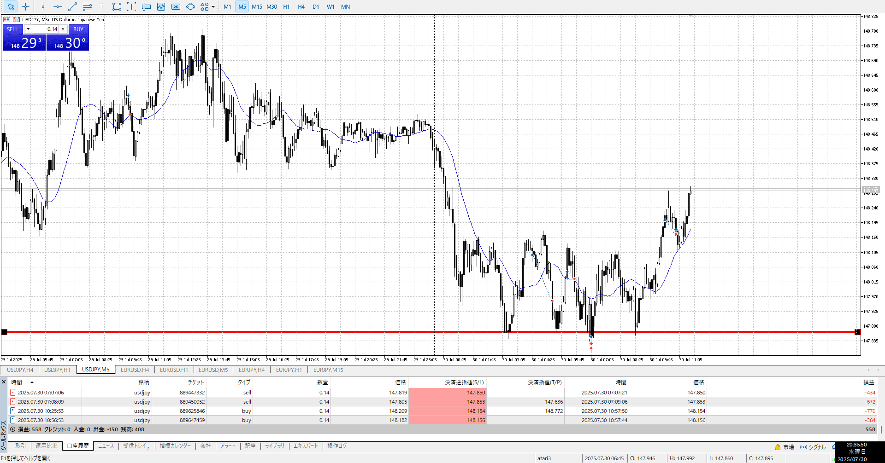Select the shapes/rectangle drawing tool
Image resolution: width=885 pixels, height=463 pixels.
pyautogui.click(x=117, y=7)
